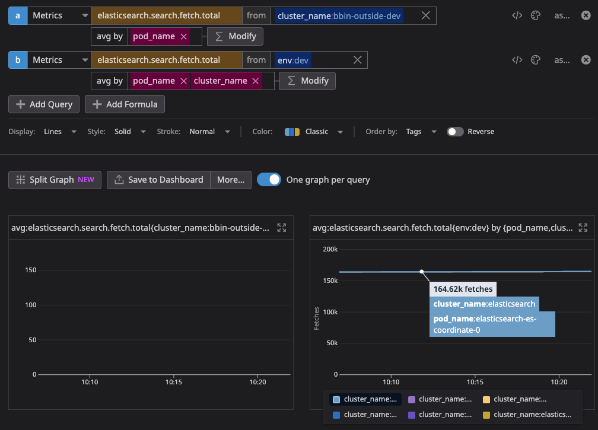Open the Stroke Normal dropdown
The image size is (598, 430).
point(209,132)
